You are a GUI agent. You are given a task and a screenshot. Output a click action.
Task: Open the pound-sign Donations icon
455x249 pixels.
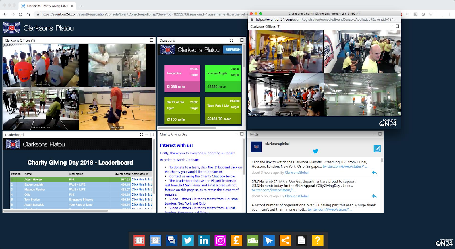pos(236,240)
